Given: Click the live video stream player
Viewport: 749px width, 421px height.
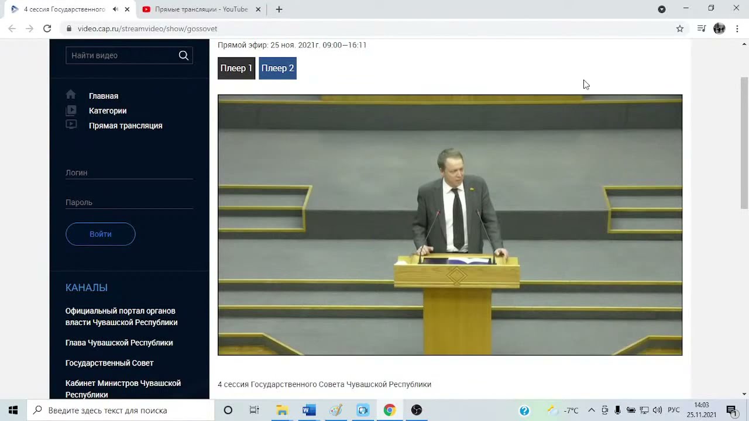Looking at the screenshot, I should click(450, 225).
